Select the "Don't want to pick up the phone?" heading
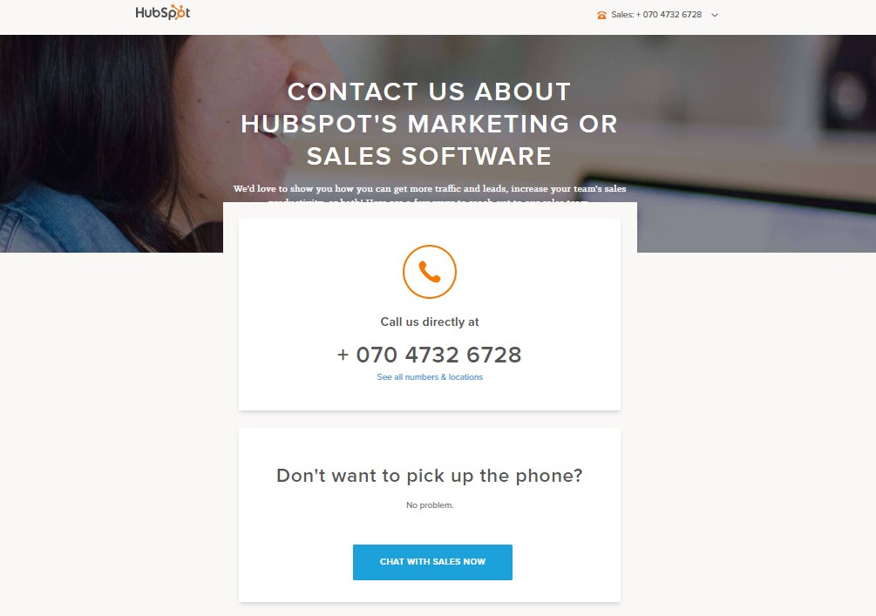876x616 pixels. pos(430,475)
